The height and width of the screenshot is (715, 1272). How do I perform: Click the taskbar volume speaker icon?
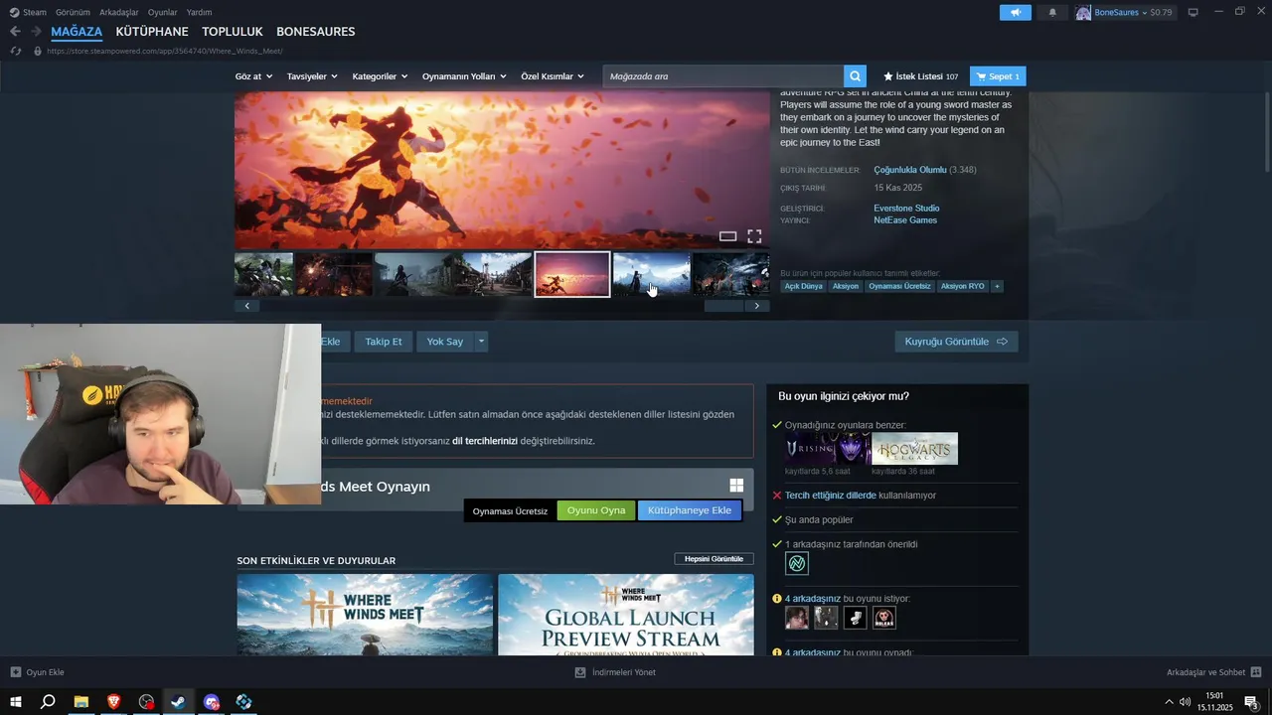(1185, 702)
